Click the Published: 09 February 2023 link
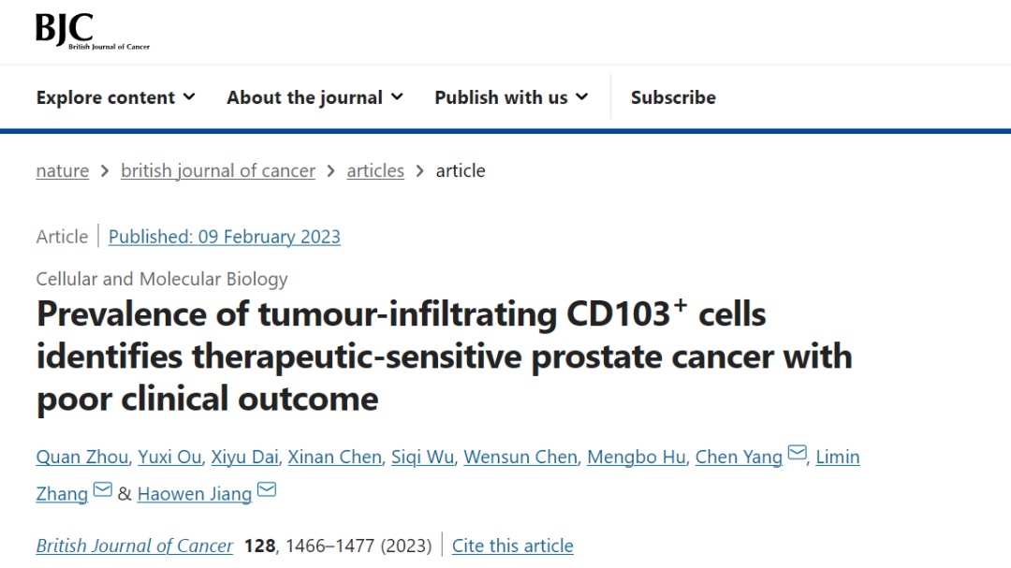 225,237
